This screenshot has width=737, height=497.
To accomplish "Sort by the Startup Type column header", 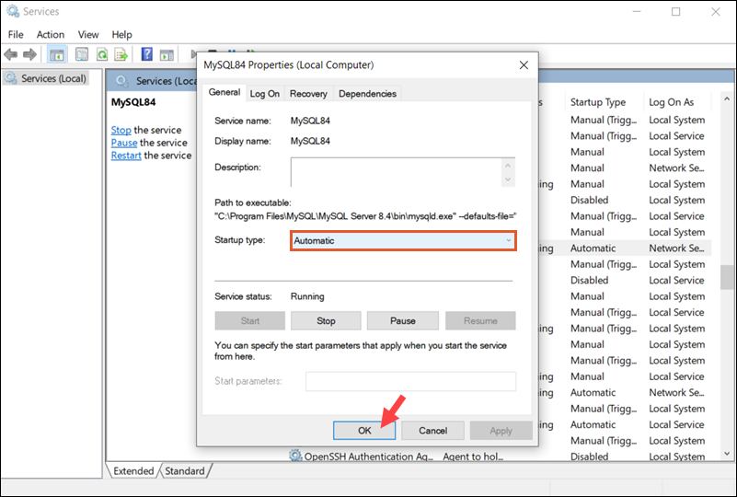I will 598,102.
